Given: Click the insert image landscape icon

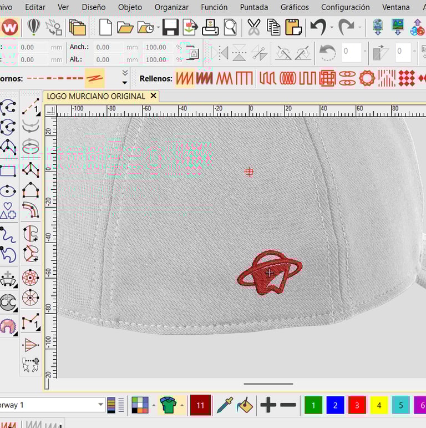Looking at the screenshot, I should [398, 27].
